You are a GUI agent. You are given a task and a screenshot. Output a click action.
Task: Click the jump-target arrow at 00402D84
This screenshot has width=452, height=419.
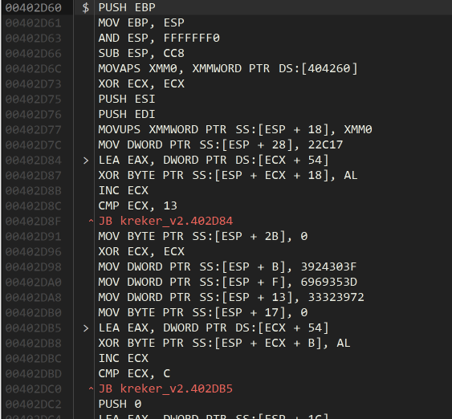coord(86,161)
